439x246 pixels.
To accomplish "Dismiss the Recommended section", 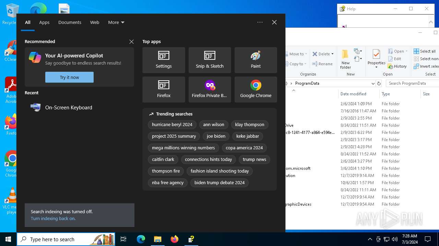I will (131, 42).
